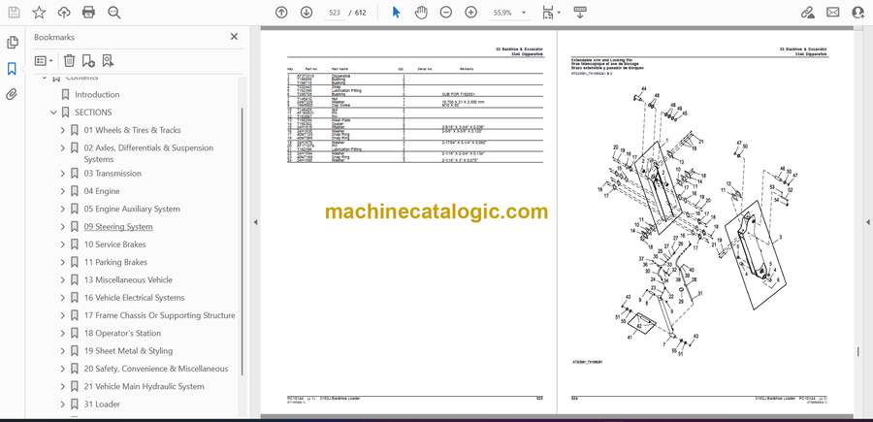
Task: Open the share with others profile icon
Action: [858, 13]
